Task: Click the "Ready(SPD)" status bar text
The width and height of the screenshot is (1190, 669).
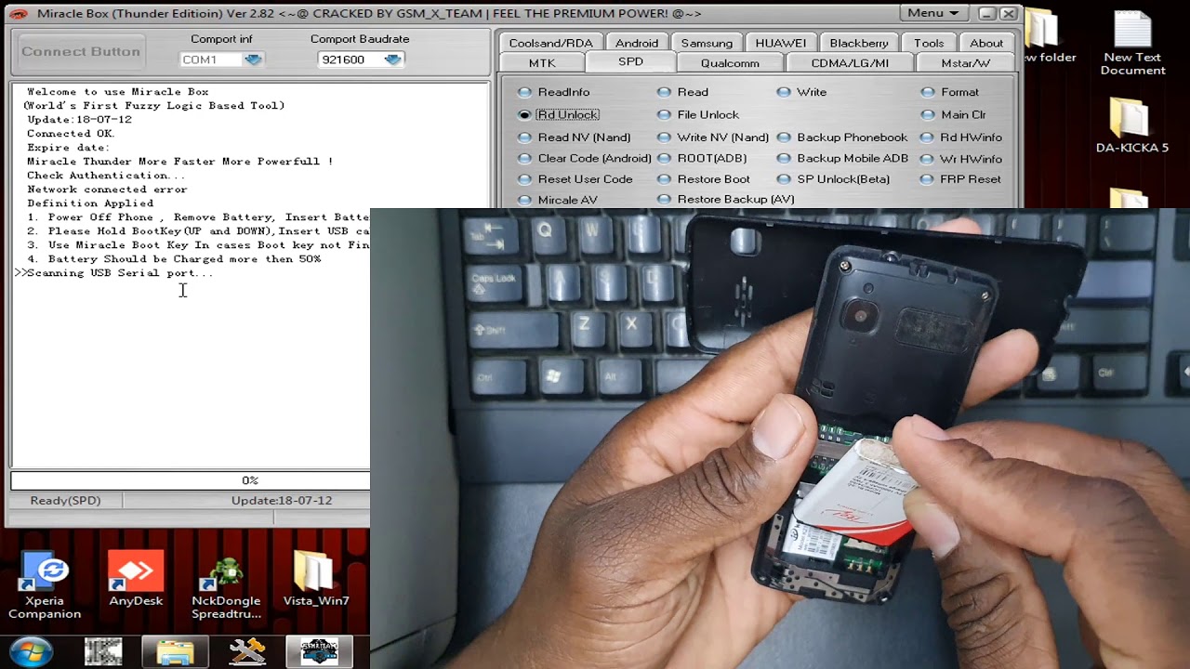Action: 65,501
